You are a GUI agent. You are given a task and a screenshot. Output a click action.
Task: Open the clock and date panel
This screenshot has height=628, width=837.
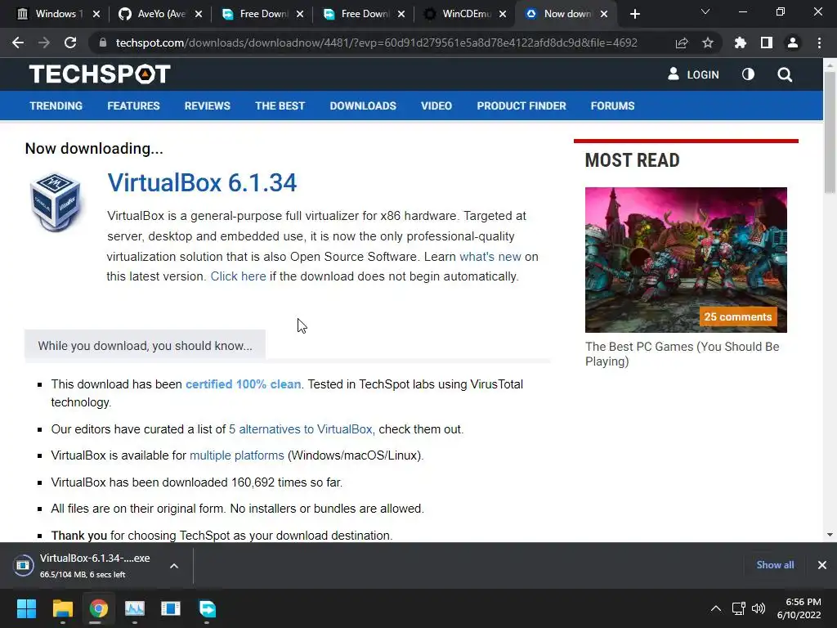(799, 608)
